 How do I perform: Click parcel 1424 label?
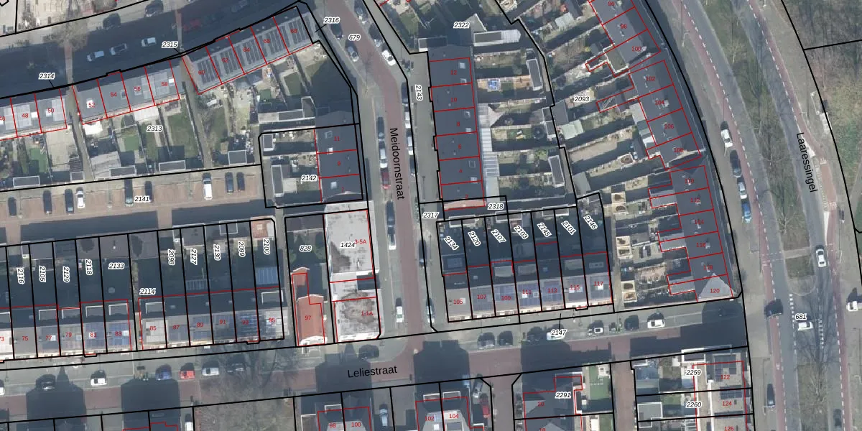click(x=348, y=245)
